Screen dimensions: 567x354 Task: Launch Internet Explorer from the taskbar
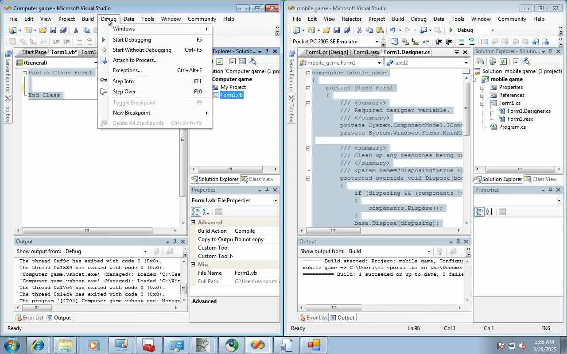coord(38,345)
